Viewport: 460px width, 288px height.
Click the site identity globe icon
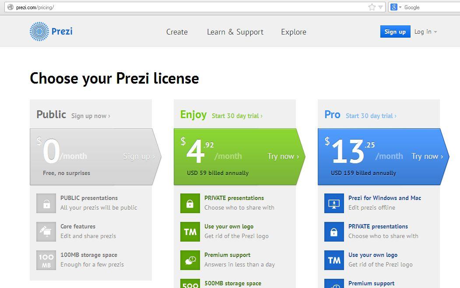point(11,7)
